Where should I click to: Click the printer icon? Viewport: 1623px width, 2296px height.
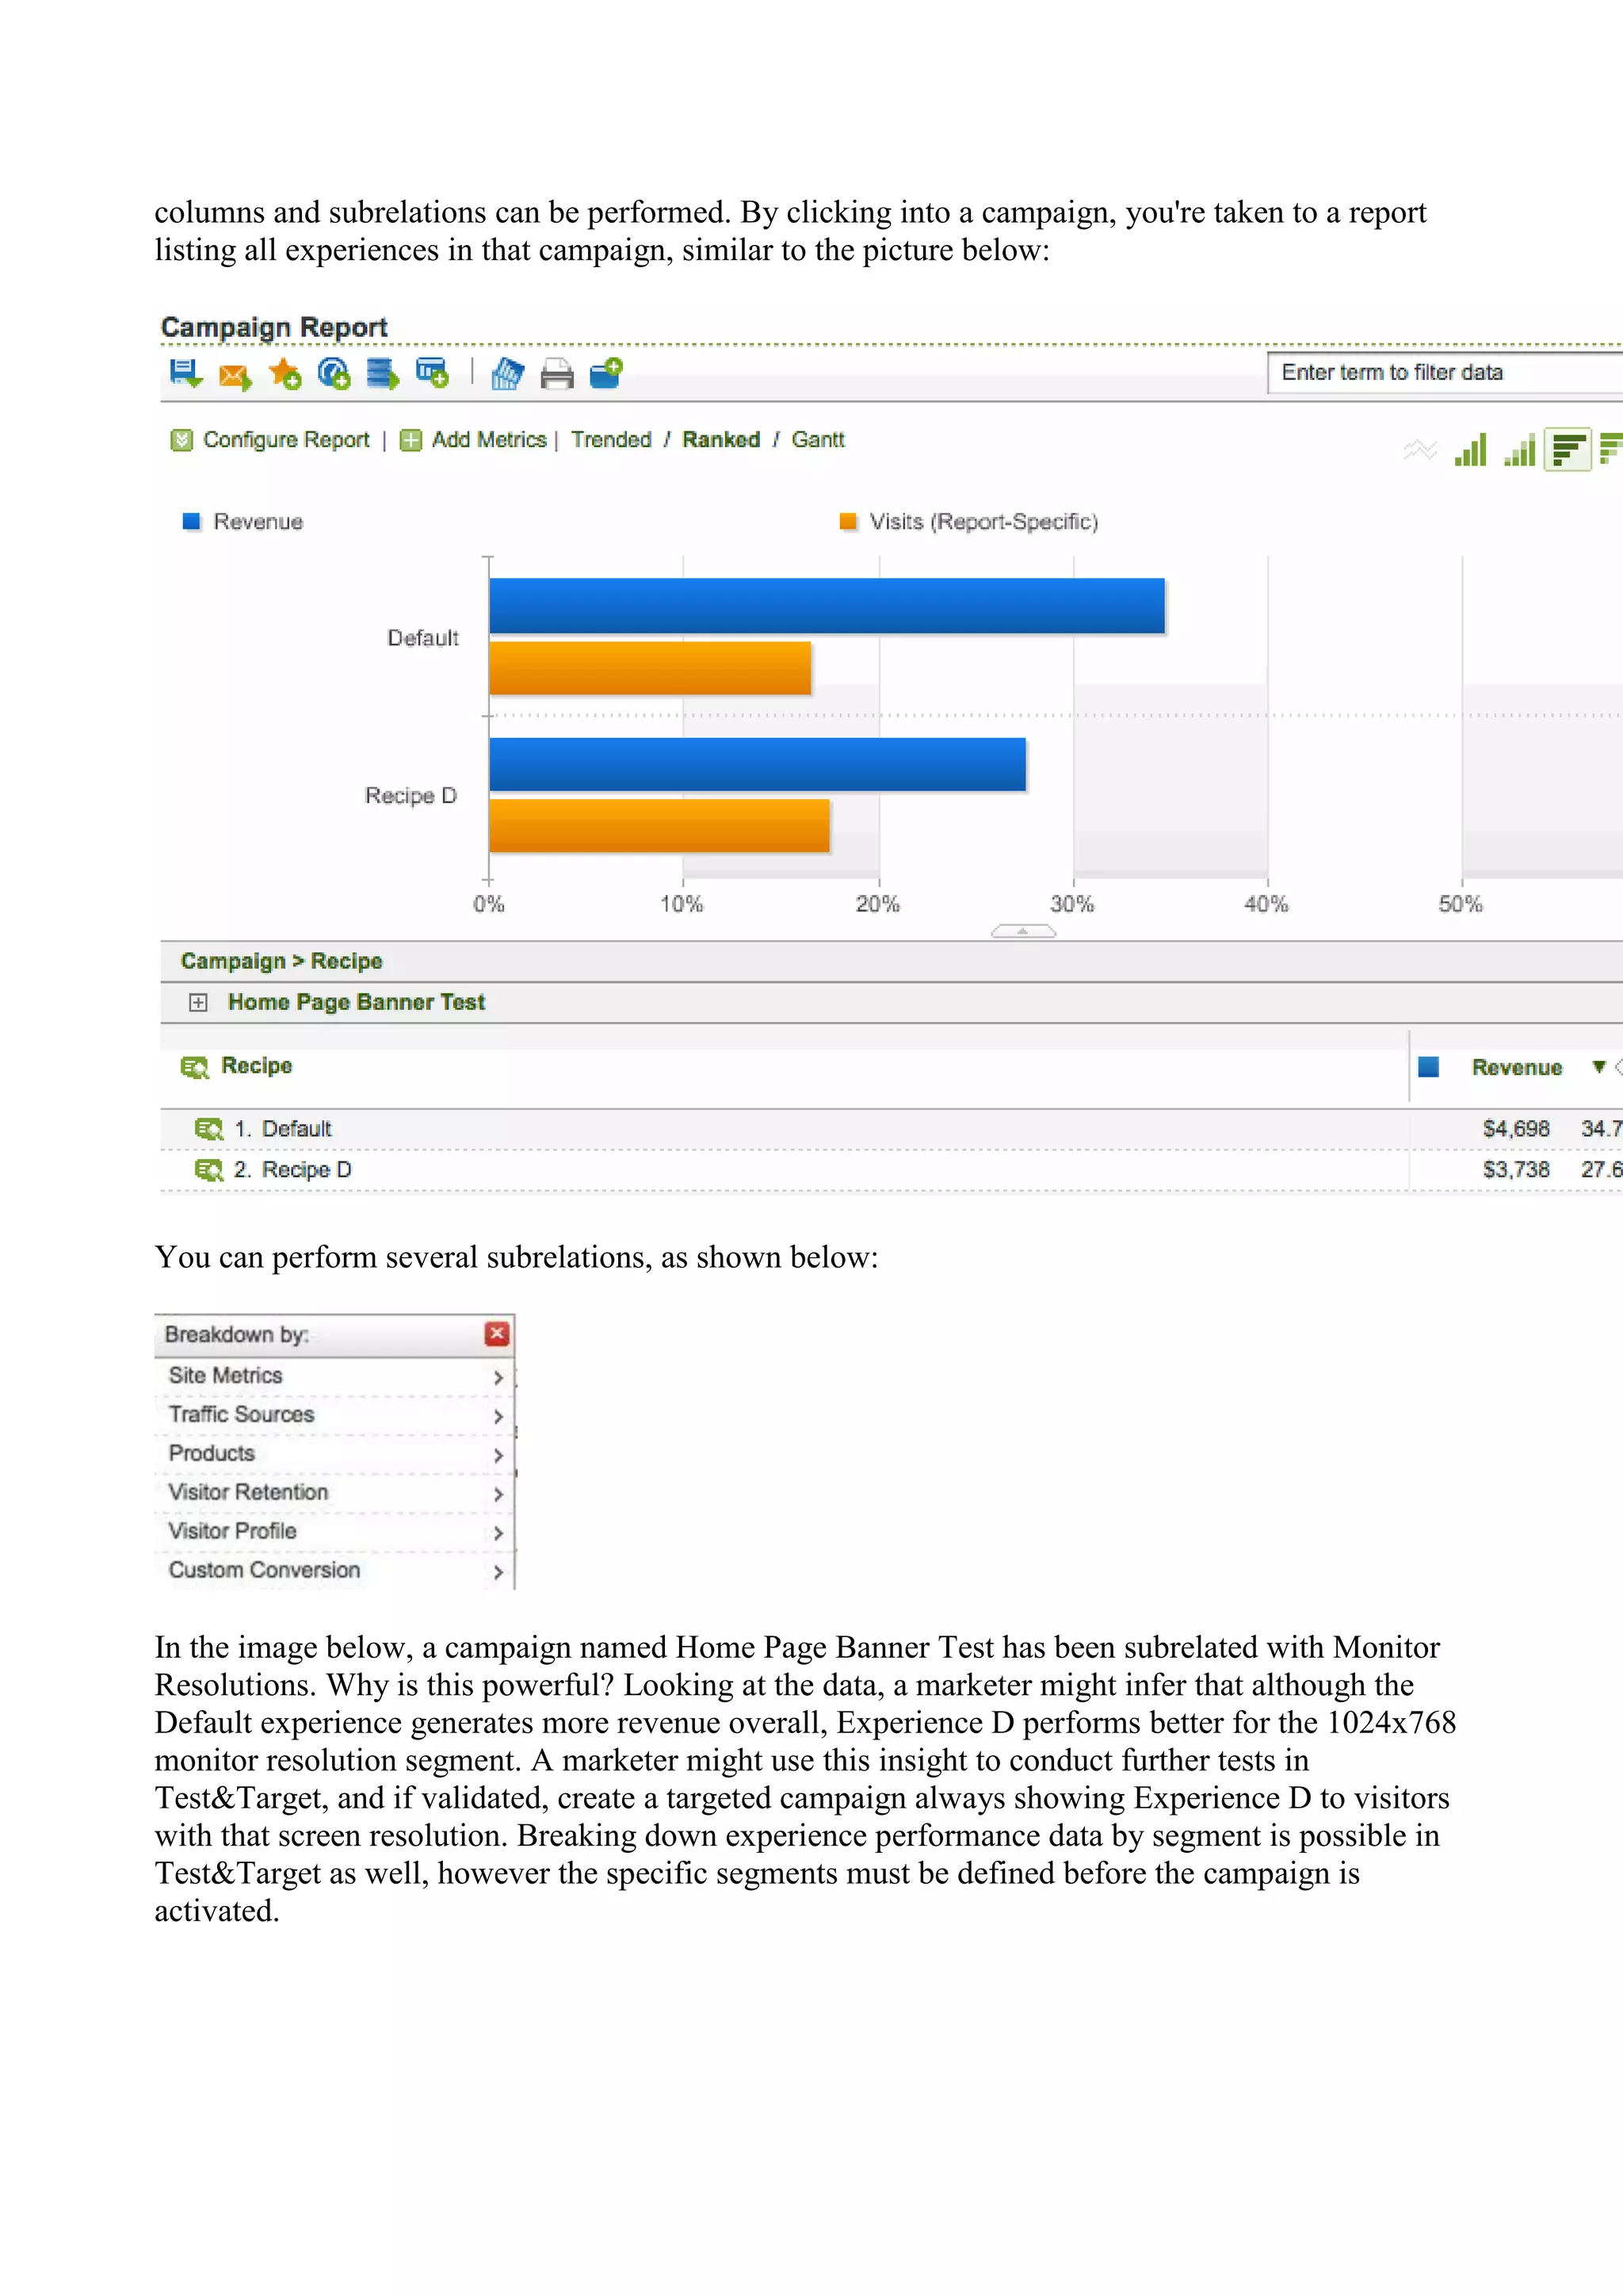click(x=556, y=374)
